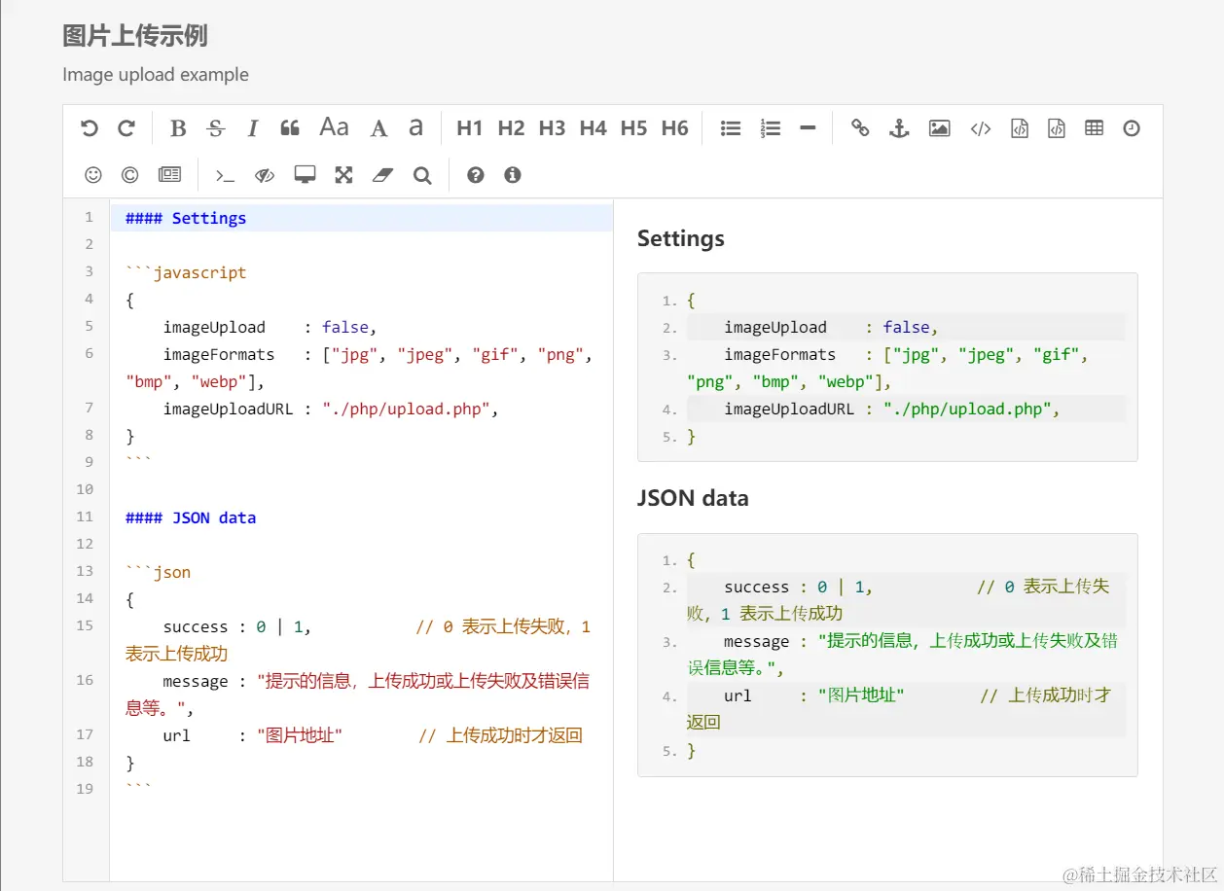Insert a page break

pos(170,175)
